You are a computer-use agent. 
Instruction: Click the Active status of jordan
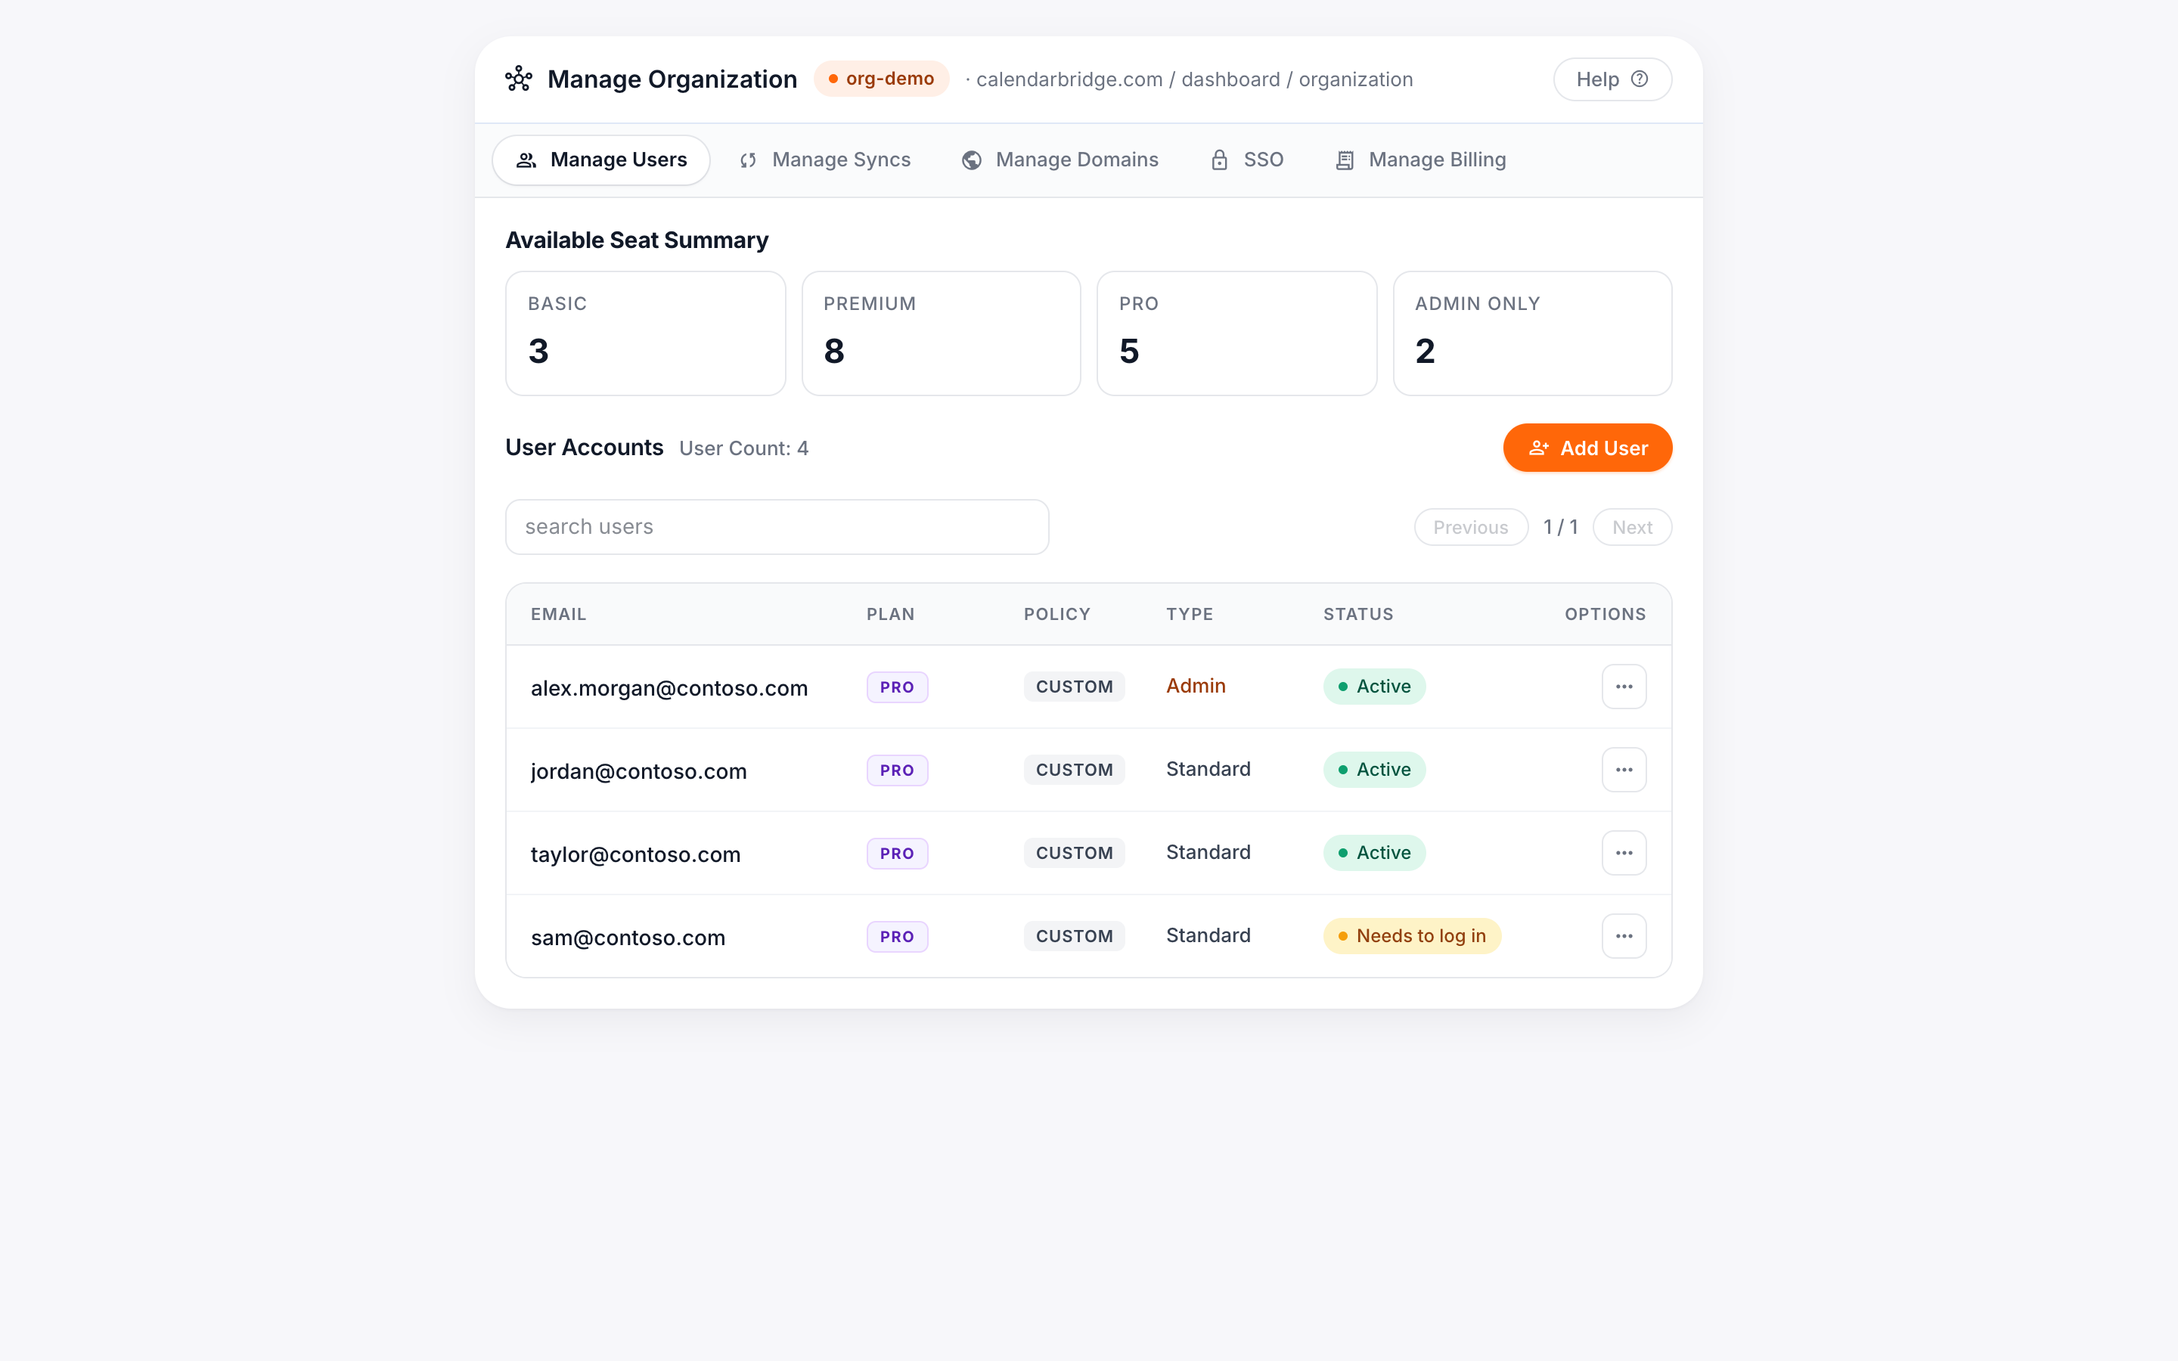click(x=1373, y=770)
